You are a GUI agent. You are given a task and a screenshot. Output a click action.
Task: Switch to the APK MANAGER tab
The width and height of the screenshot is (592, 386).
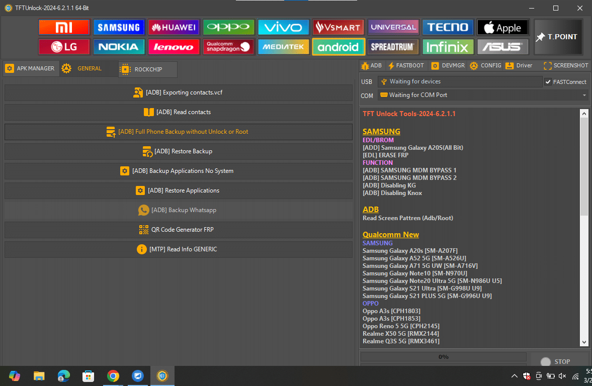[31, 68]
